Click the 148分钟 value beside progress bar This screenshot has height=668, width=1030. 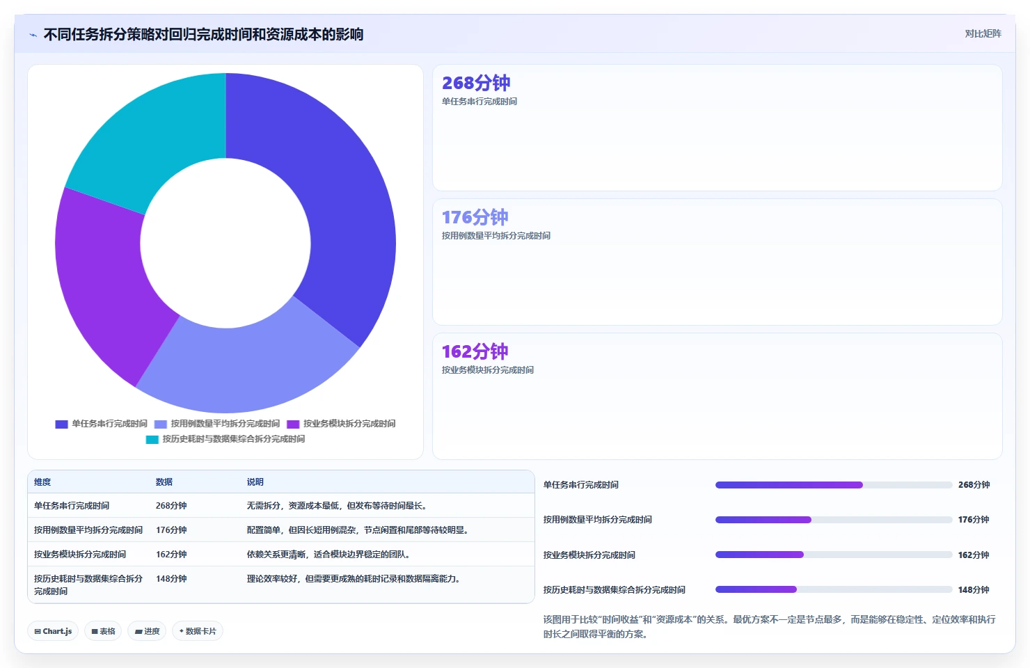(974, 590)
